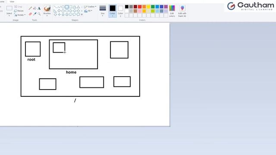Click the Brushes tool icon

(x=47, y=9)
